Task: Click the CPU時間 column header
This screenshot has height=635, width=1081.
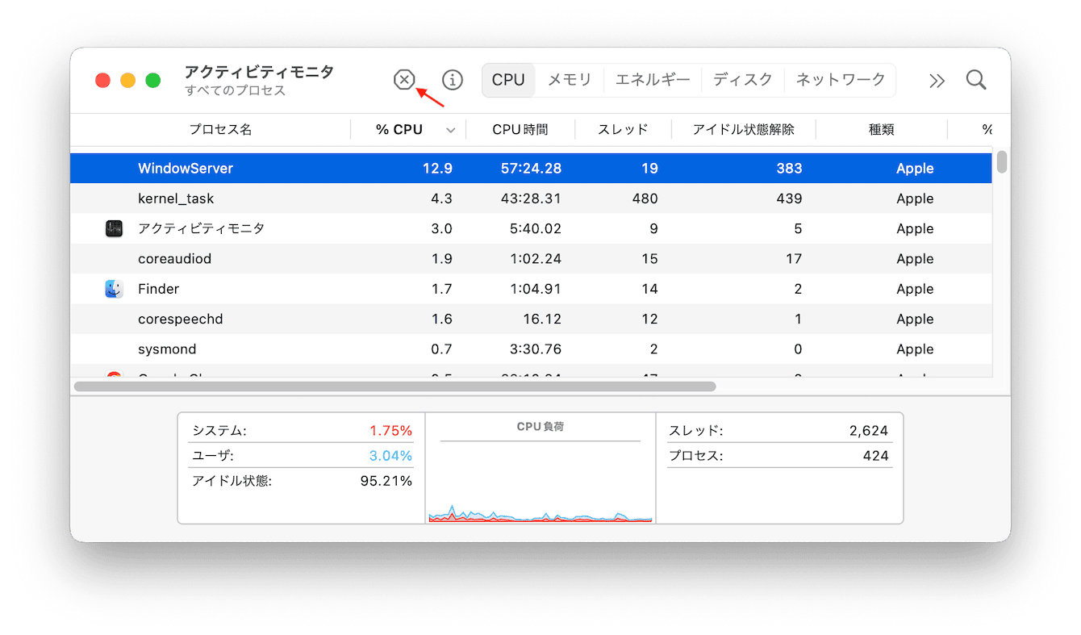Action: pyautogui.click(x=520, y=129)
